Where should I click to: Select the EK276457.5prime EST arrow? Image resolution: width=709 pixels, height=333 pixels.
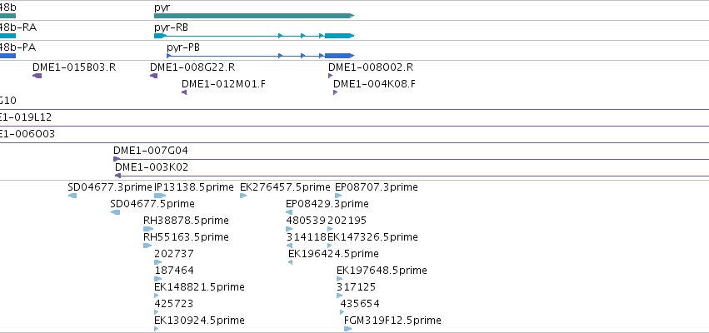[x=243, y=196]
